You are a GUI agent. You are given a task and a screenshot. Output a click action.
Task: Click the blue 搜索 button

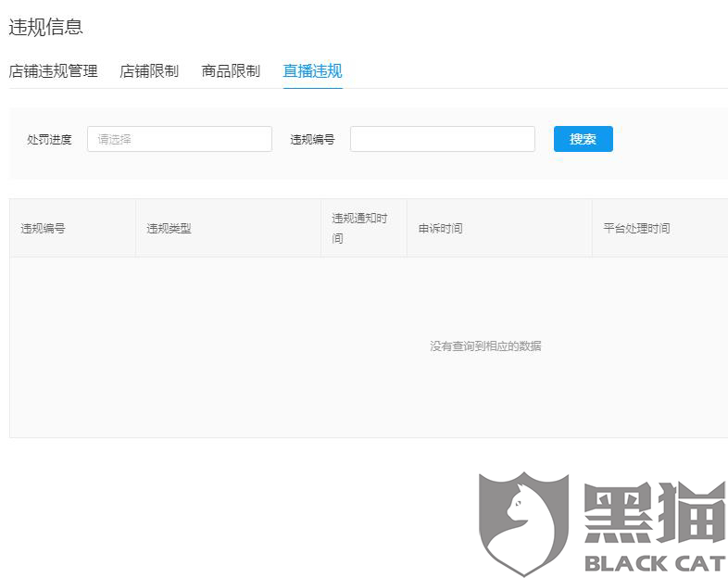click(x=584, y=139)
